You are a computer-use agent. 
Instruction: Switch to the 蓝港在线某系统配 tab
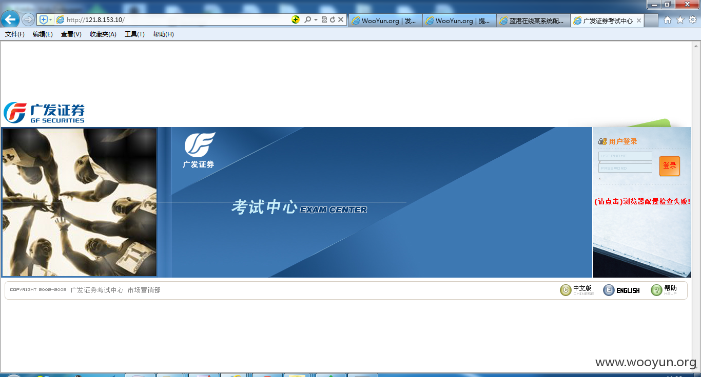pos(533,20)
